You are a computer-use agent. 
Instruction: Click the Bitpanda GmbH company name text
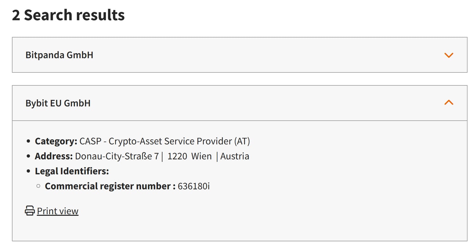click(59, 55)
